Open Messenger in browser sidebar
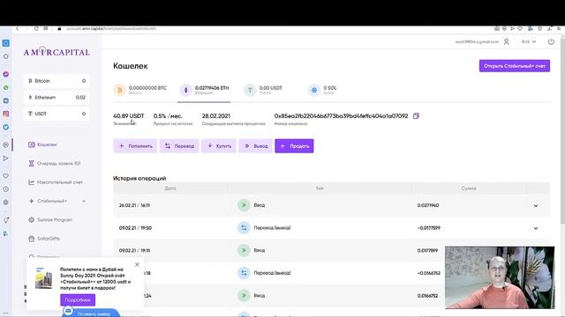 coord(6,74)
